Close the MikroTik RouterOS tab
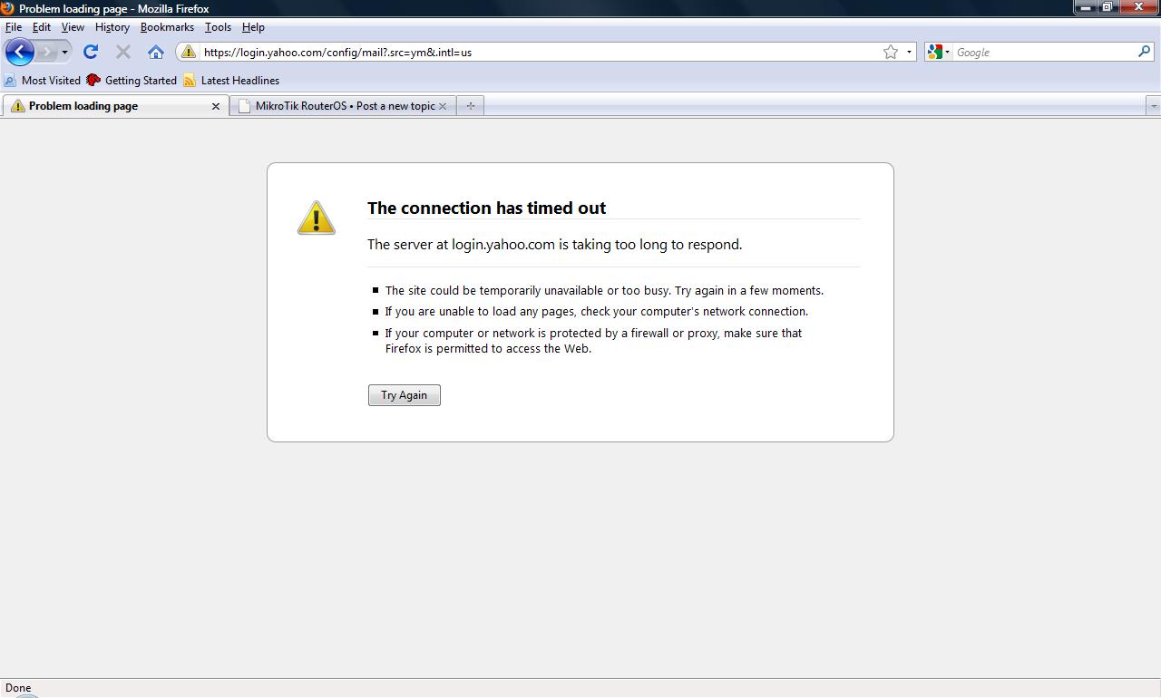The height and width of the screenshot is (698, 1161). click(x=443, y=106)
